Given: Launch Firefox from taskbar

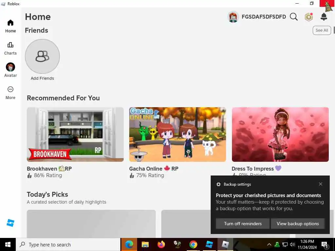Looking at the screenshot, I should coord(161,244).
